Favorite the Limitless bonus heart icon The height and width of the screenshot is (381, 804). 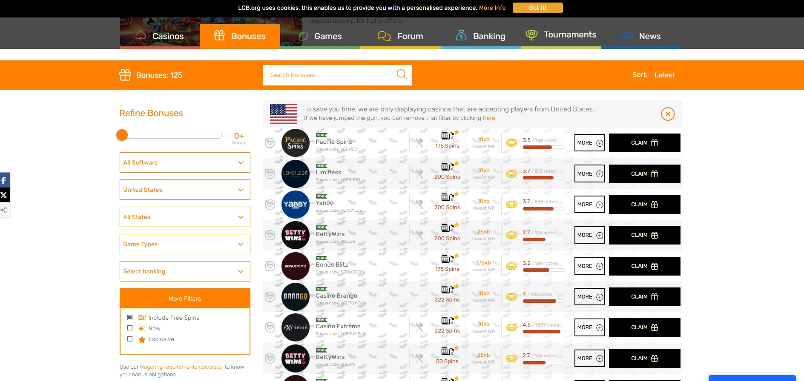[270, 174]
